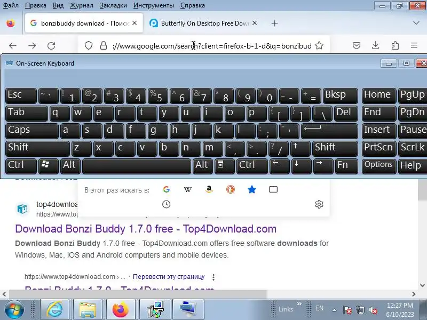427x320 pixels.
Task: Close the bonzibuddy download tab
Action: pyautogui.click(x=135, y=23)
